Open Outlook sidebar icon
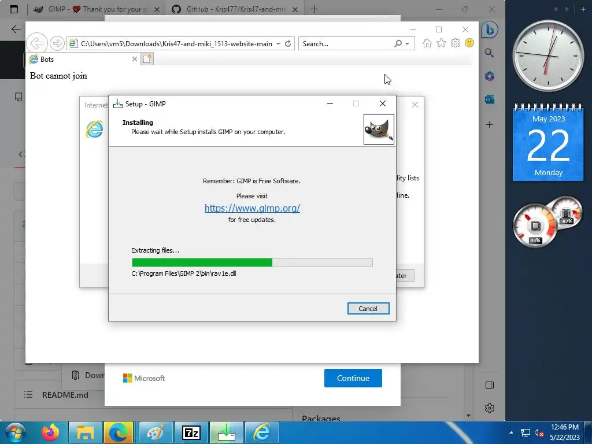 (x=490, y=99)
